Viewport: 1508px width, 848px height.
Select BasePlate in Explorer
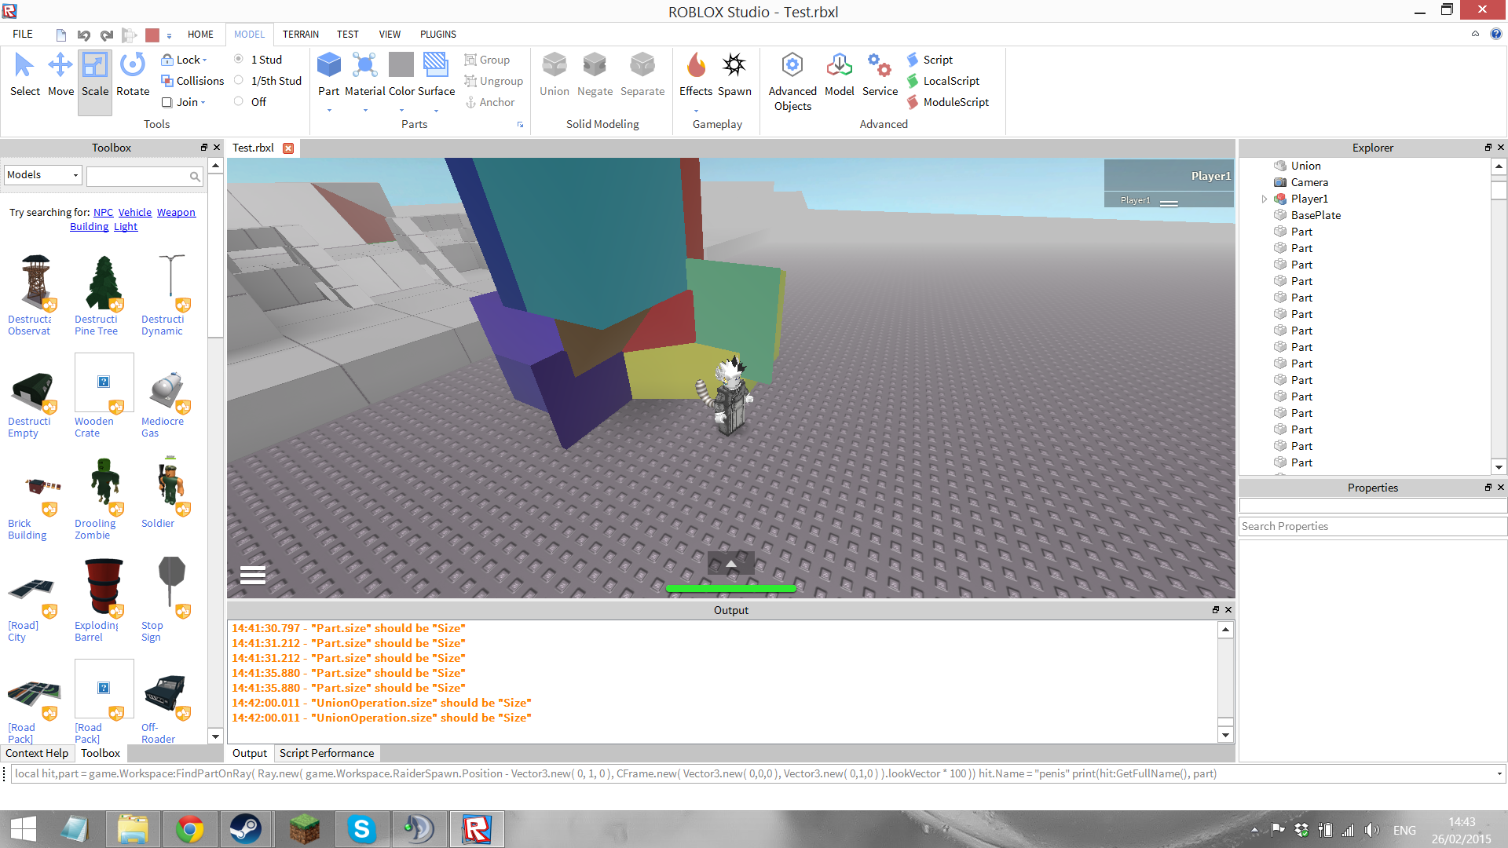point(1316,215)
